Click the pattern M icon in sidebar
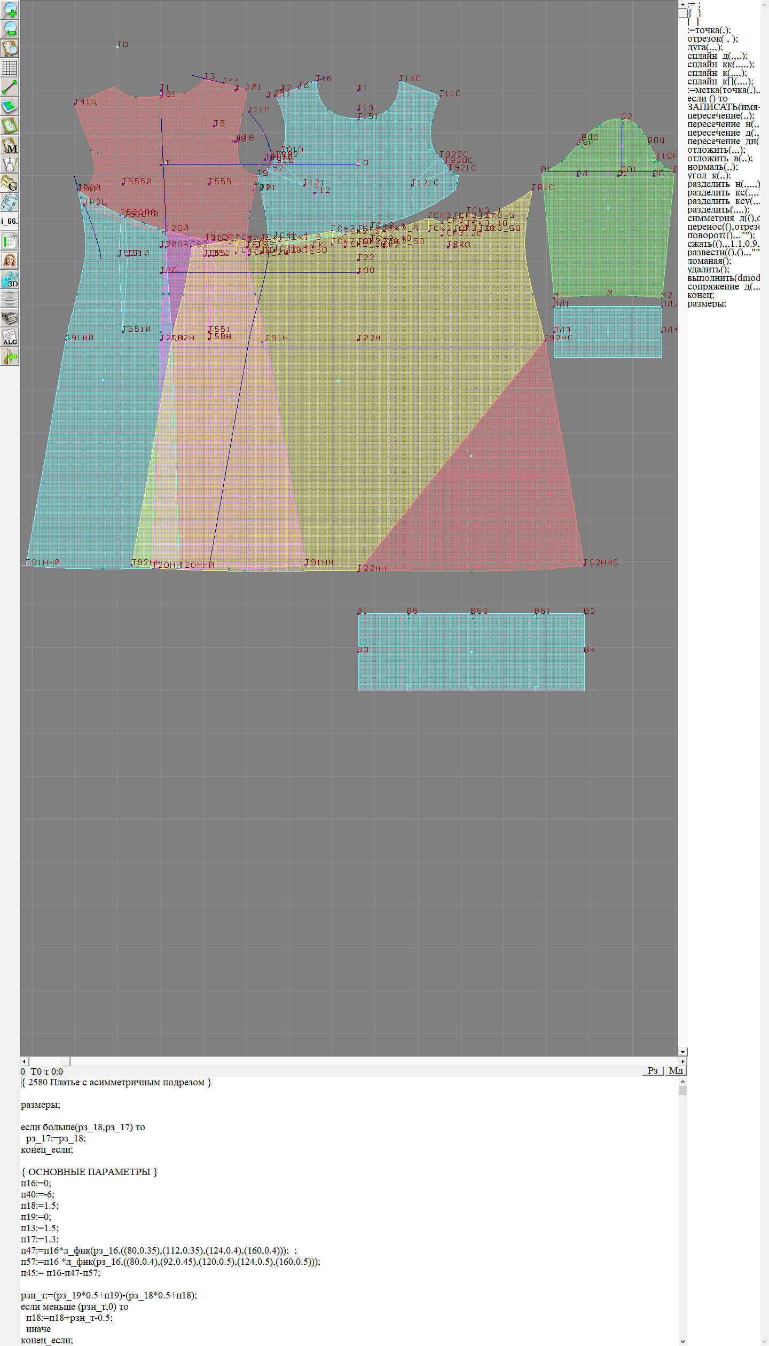 coord(10,145)
